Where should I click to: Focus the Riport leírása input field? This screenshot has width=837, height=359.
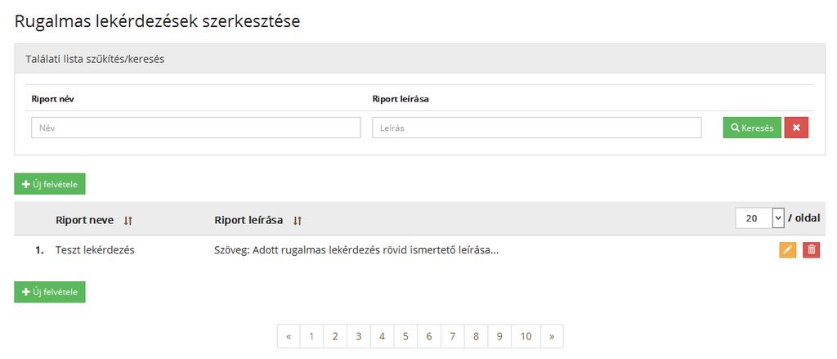[x=536, y=128]
